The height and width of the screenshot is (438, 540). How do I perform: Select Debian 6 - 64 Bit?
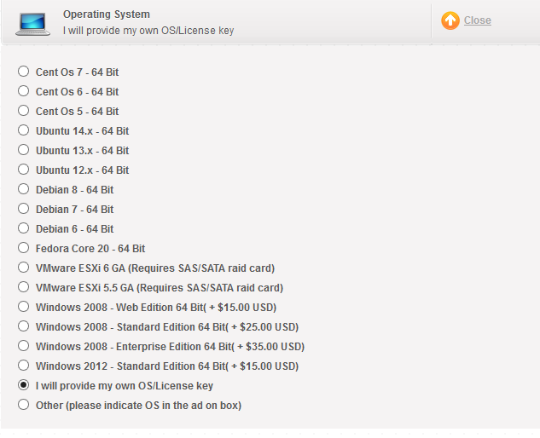pyautogui.click(x=24, y=229)
